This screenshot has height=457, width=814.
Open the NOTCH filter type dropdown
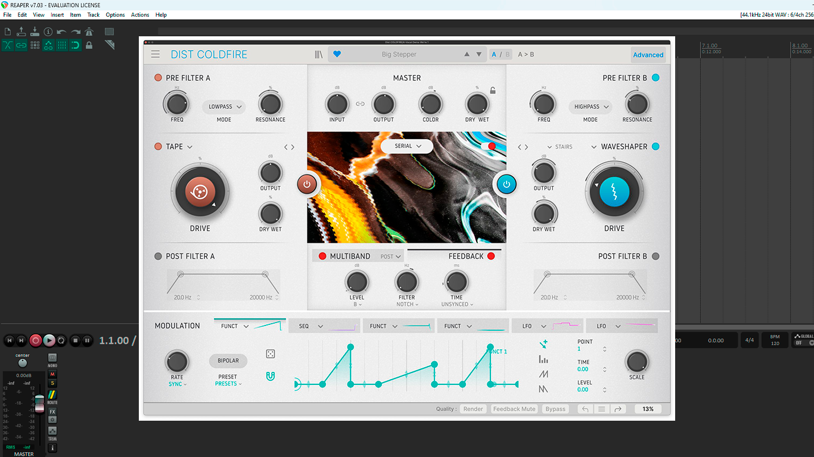click(407, 304)
